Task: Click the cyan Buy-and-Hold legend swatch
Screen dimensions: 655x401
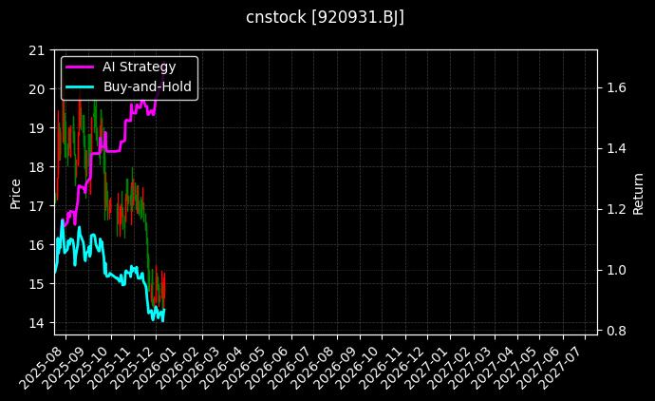Action: 80,86
